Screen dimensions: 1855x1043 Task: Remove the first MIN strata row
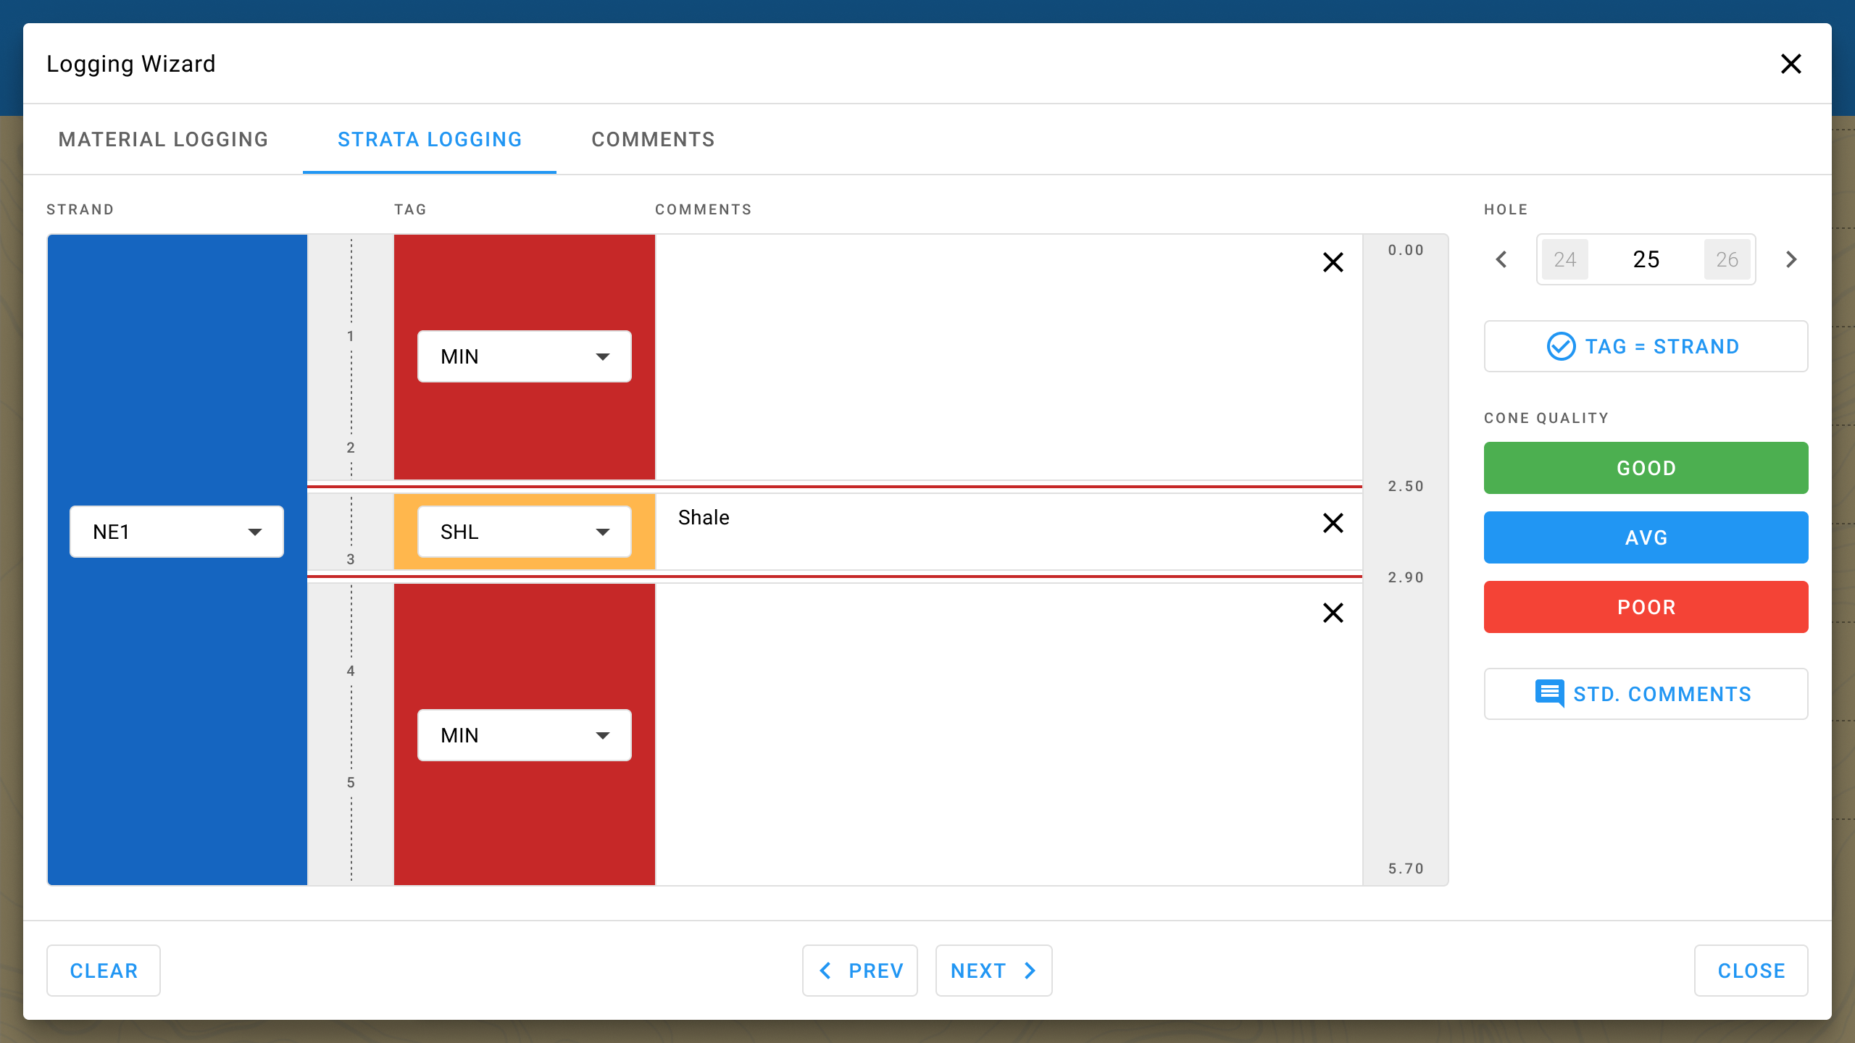point(1333,262)
